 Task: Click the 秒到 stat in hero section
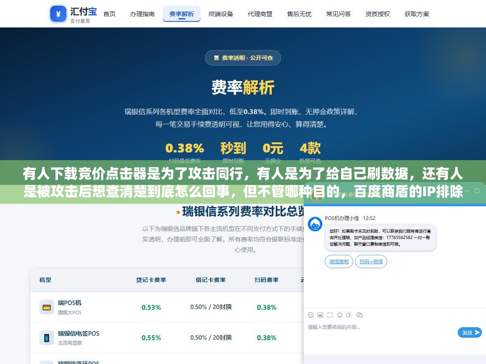coord(233,148)
